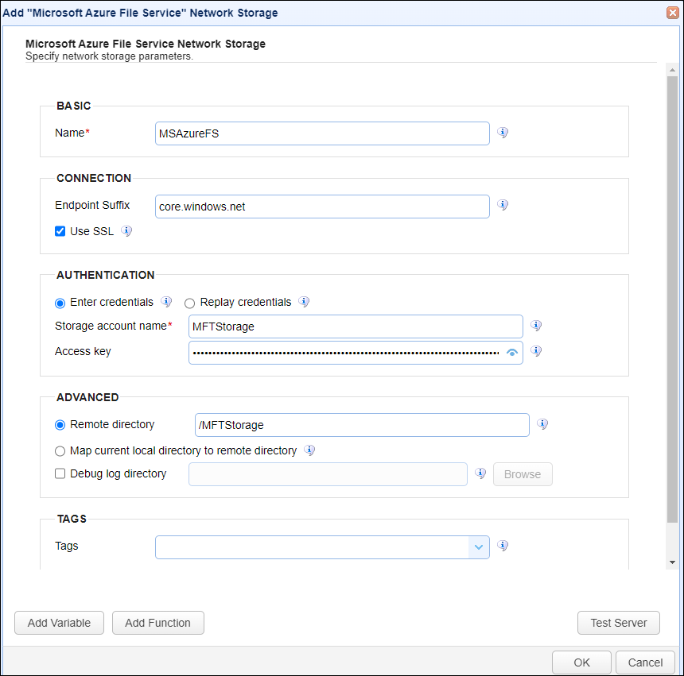Click info icon beside Enter credentials
Screen dimensions: 684x676
pyautogui.click(x=166, y=301)
